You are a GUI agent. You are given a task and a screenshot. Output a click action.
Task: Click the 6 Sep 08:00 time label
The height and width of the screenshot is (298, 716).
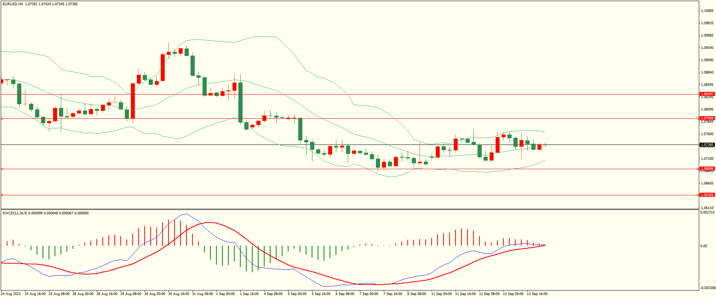click(x=345, y=294)
